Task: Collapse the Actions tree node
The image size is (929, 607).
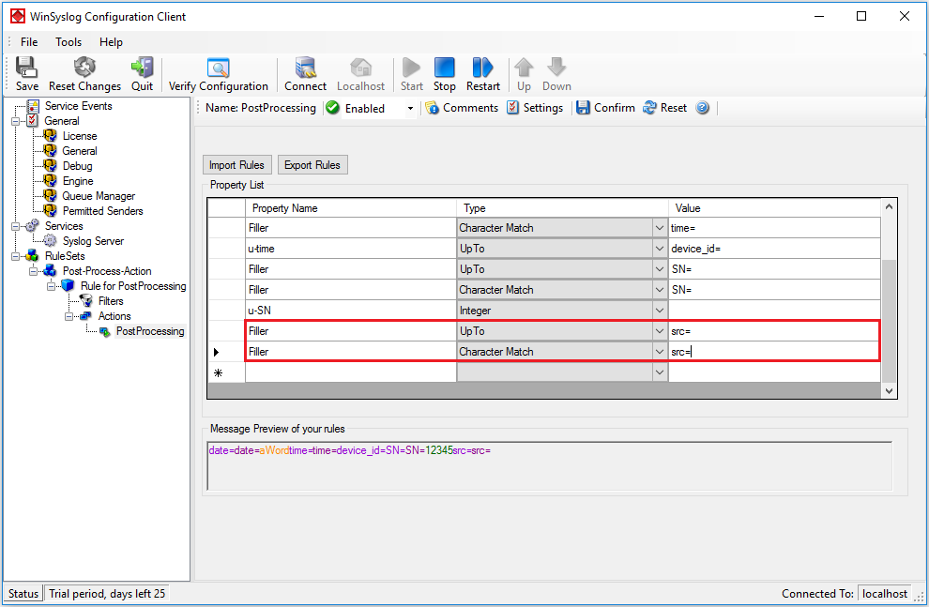Action: tap(69, 316)
